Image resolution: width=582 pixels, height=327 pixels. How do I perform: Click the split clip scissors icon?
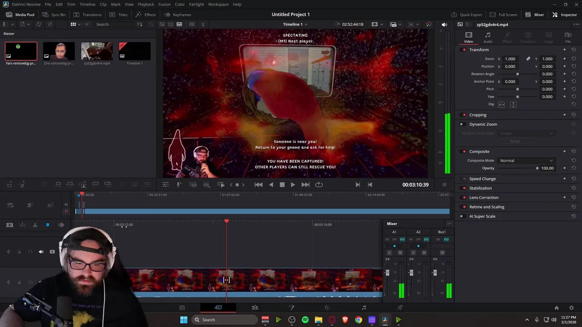point(35,225)
